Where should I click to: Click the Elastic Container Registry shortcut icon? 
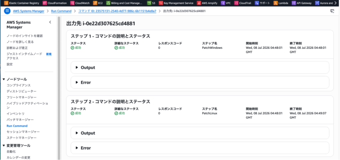(6, 3)
